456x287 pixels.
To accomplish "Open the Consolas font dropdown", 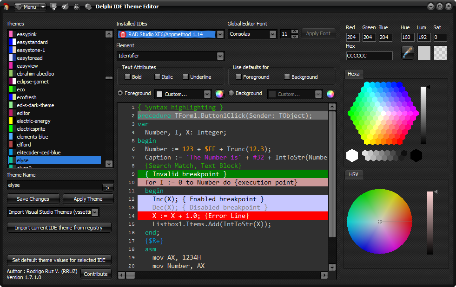I will pyautogui.click(x=272, y=34).
